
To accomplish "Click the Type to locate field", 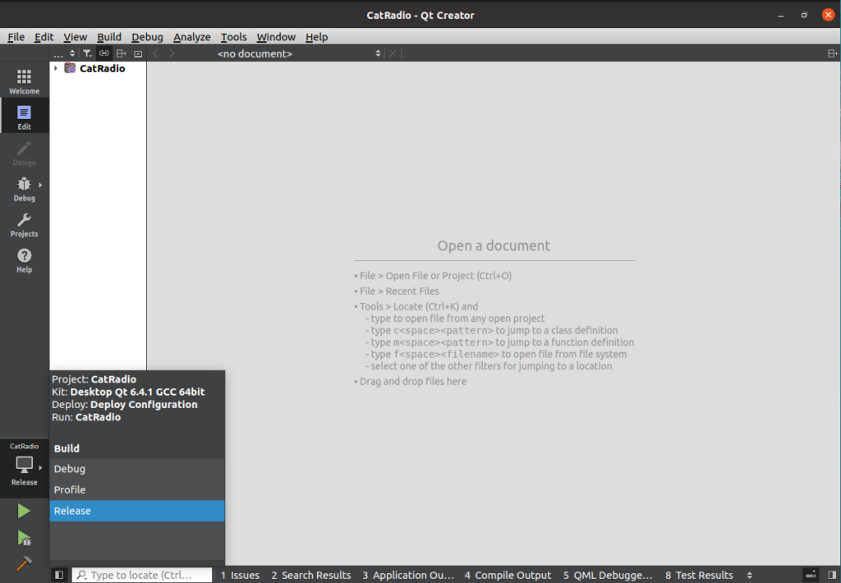I will point(142,575).
